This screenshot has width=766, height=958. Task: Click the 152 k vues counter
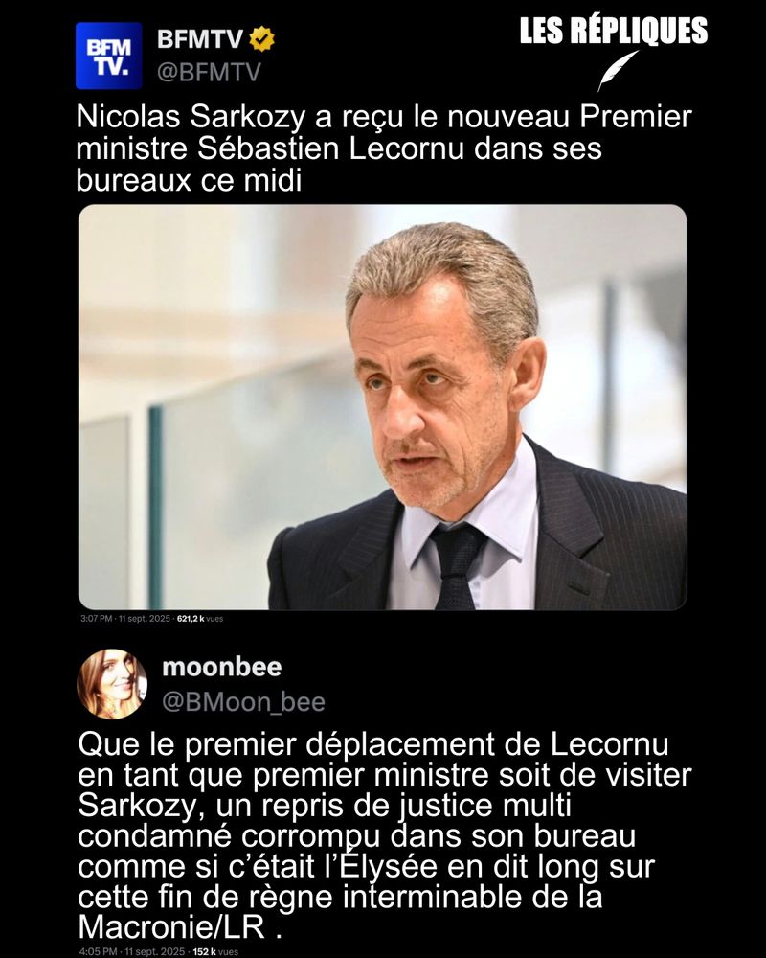point(215,952)
